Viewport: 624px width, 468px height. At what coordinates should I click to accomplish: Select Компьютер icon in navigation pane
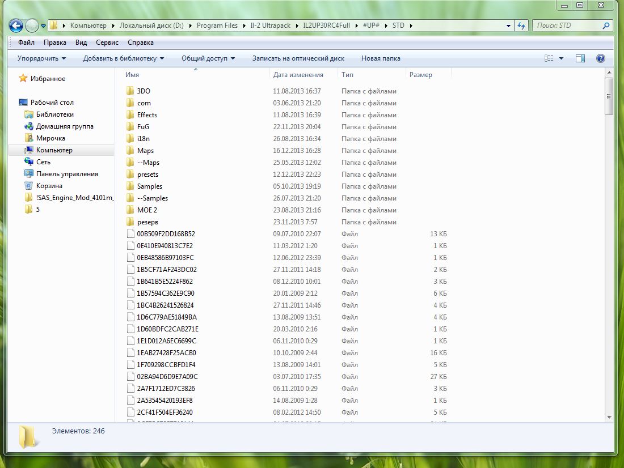pos(29,150)
